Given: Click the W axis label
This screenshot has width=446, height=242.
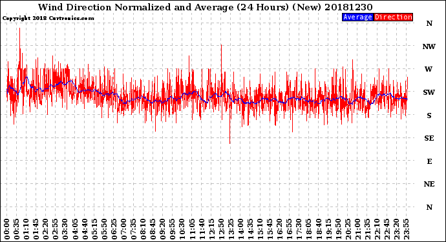Looking at the screenshot, I should (x=429, y=69).
